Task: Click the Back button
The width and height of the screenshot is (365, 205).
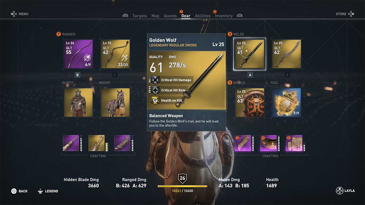Action: 19,191
